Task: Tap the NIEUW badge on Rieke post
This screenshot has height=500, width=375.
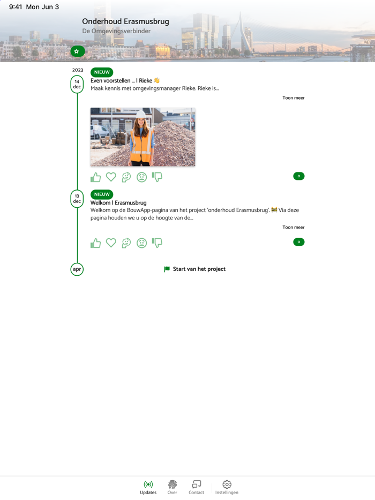Action: (102, 72)
